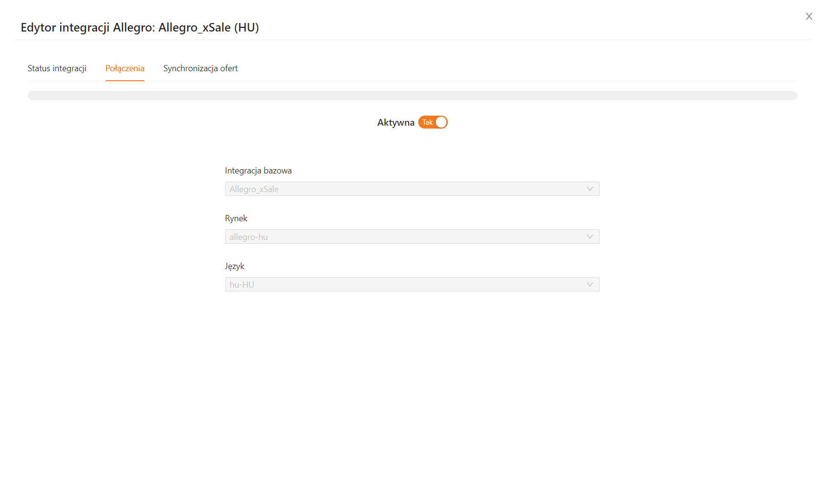Click the grey progress bar below the tabs
823x496 pixels.
[412, 96]
